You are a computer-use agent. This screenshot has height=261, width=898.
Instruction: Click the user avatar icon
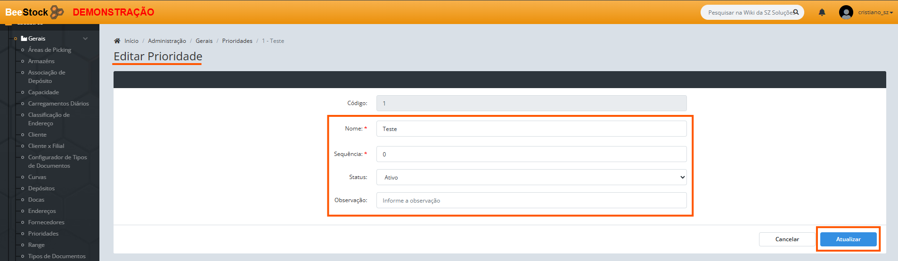[846, 12]
